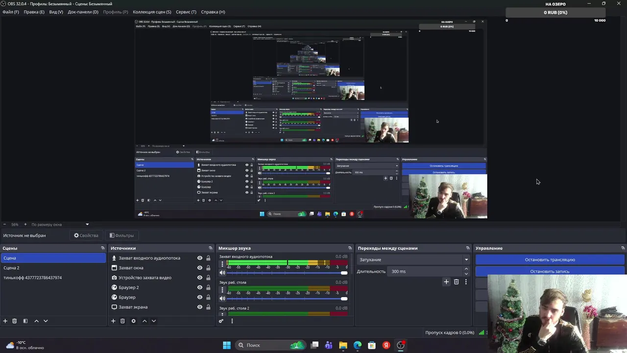The image size is (627, 353).
Task: Open transition properties three-dots menu
Action: 466,282
